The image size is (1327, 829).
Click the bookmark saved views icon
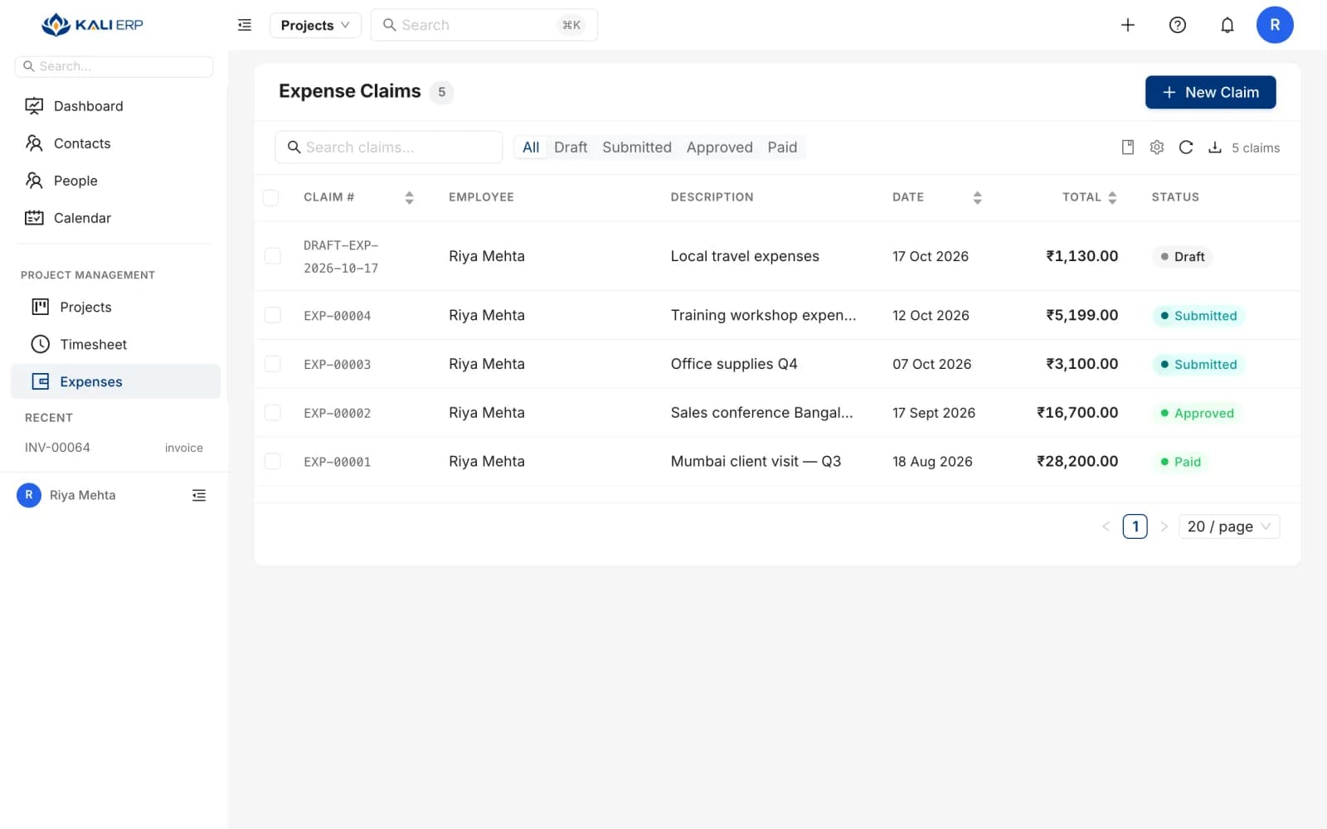click(x=1128, y=148)
